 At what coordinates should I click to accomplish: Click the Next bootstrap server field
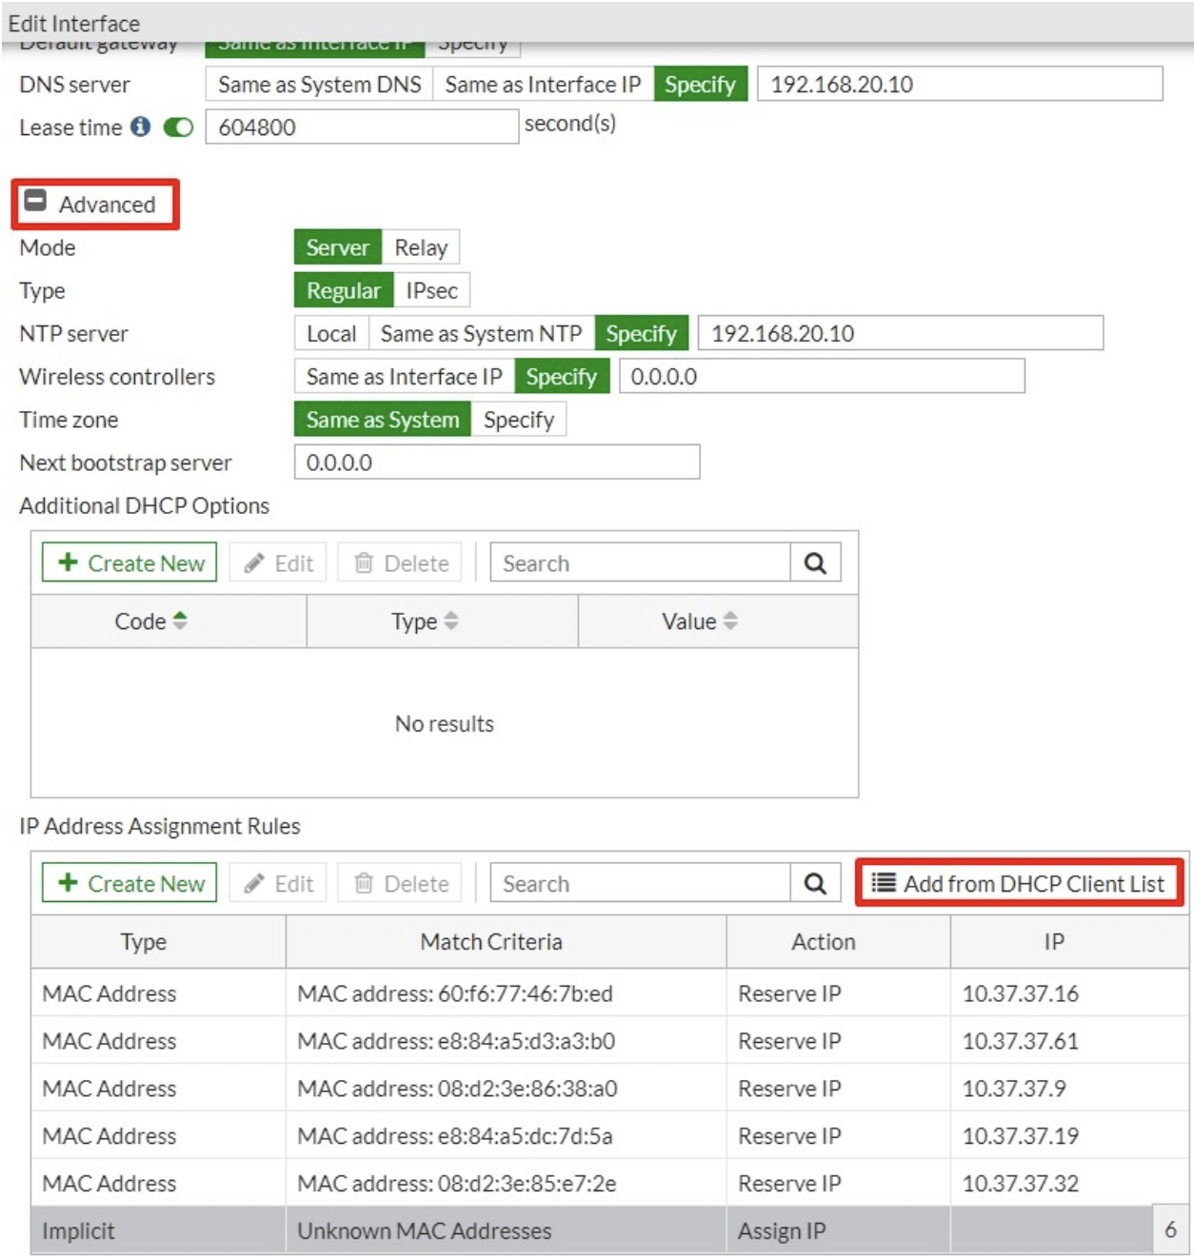point(496,462)
